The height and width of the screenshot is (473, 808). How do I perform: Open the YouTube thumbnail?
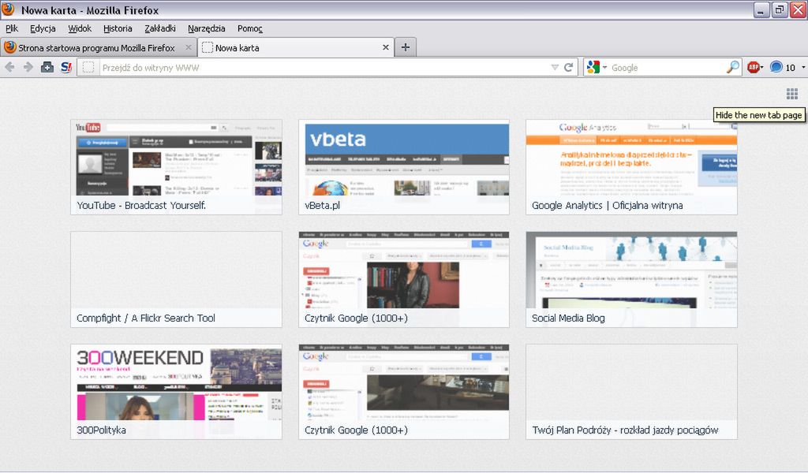[x=176, y=167]
